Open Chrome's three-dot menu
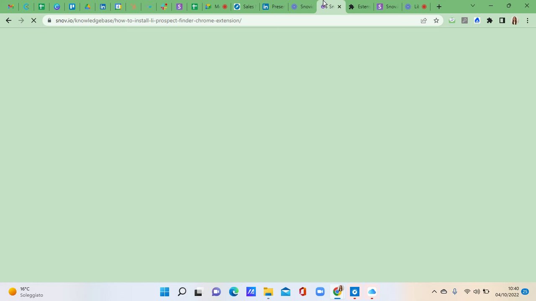The image size is (536, 301). (528, 20)
